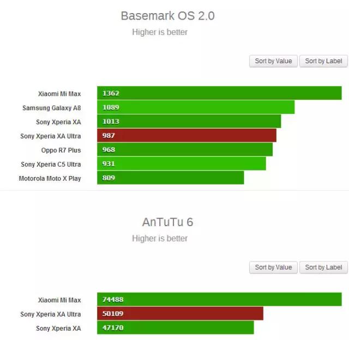Viewport: 349px width, 340px height.
Task: Click the Xiaomi Mi Max bar showing 74488
Action: pos(219,300)
